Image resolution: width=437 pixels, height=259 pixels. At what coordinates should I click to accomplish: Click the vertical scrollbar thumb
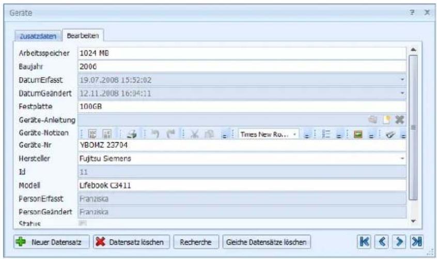413,127
